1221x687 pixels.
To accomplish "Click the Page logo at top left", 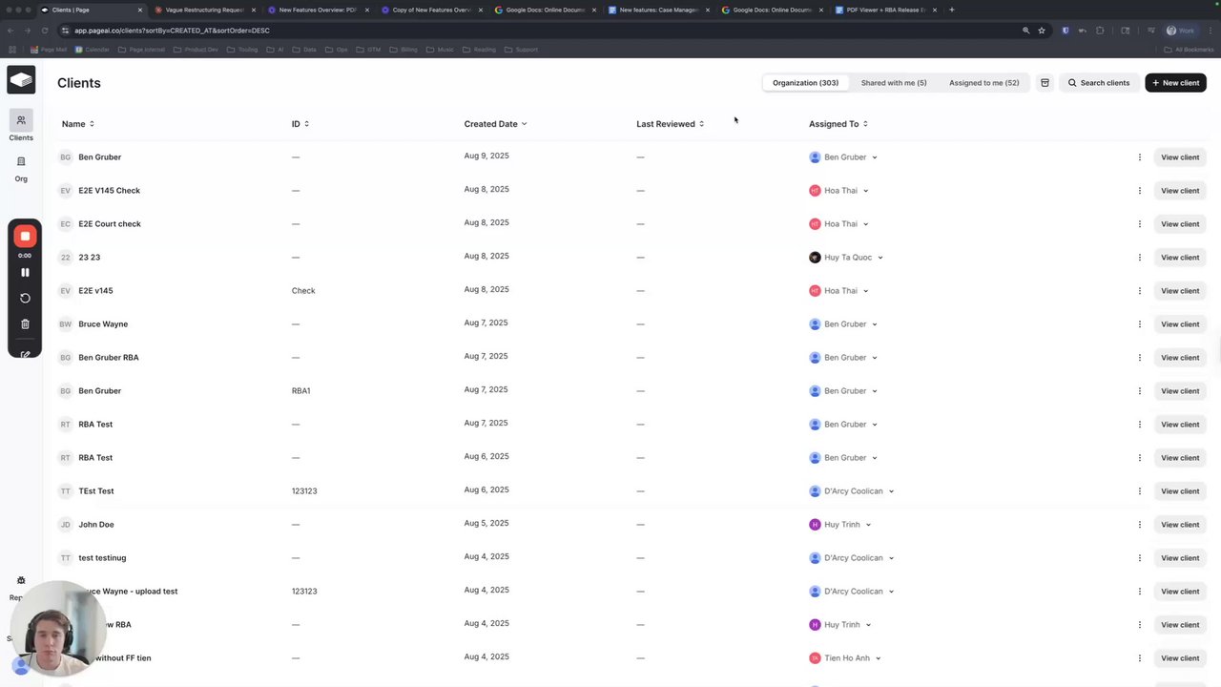I will tap(21, 80).
